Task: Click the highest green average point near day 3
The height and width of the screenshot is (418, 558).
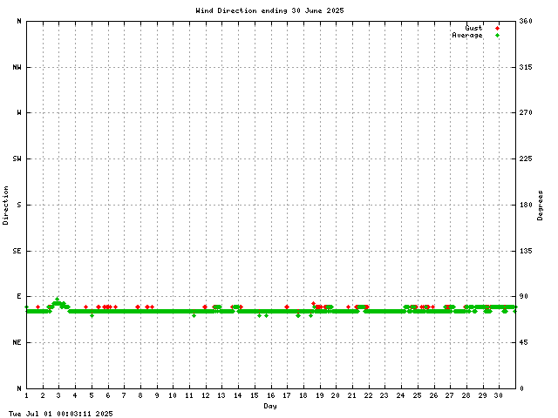Action: click(x=58, y=299)
